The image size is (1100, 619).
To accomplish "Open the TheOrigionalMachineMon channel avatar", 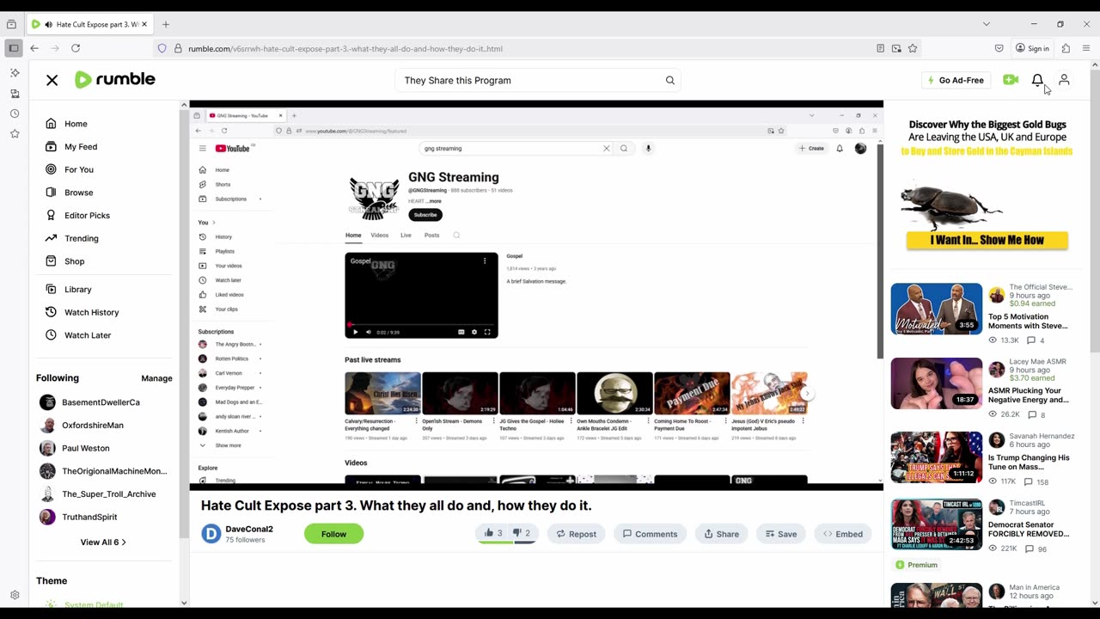I will (x=47, y=471).
